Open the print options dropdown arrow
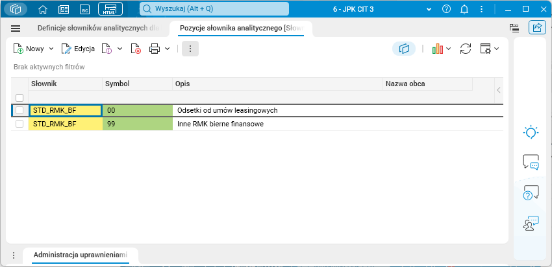The width and height of the screenshot is (552, 267). 168,49
